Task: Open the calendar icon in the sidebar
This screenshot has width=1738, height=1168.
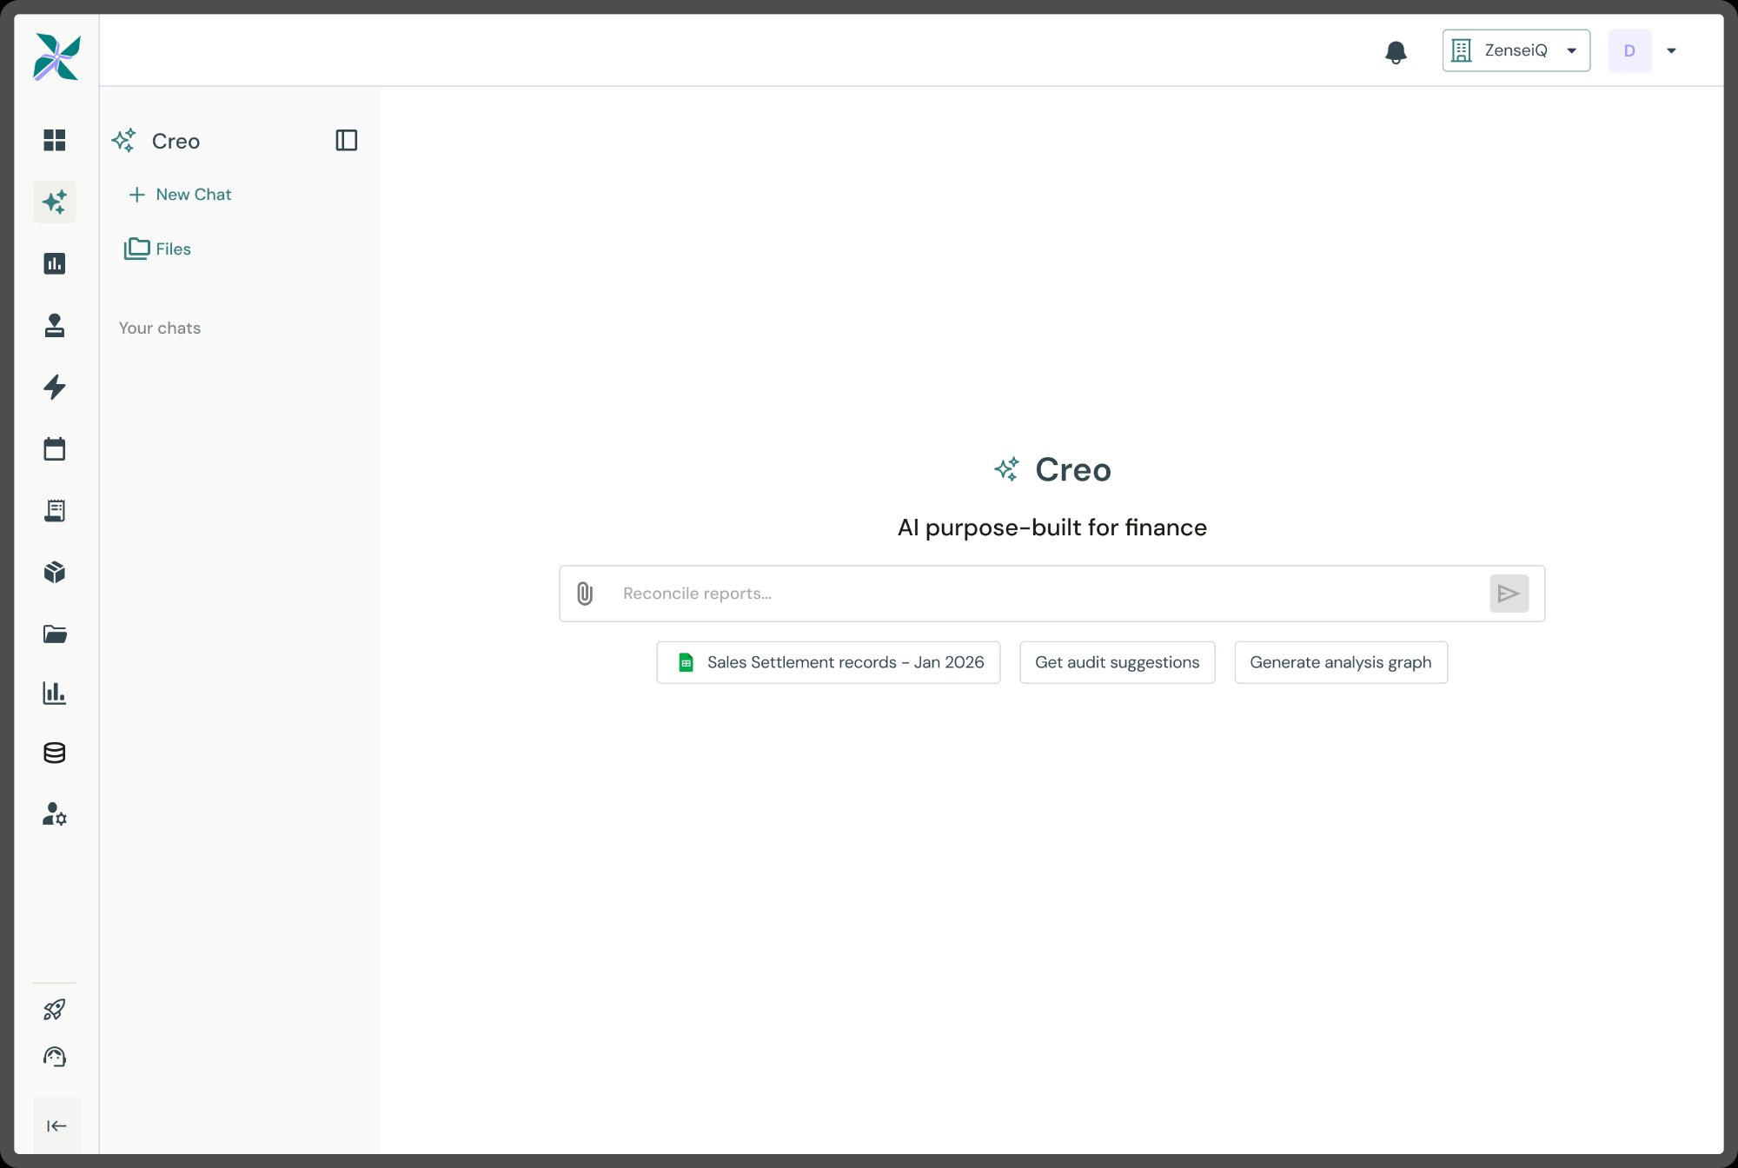Action: coord(54,448)
